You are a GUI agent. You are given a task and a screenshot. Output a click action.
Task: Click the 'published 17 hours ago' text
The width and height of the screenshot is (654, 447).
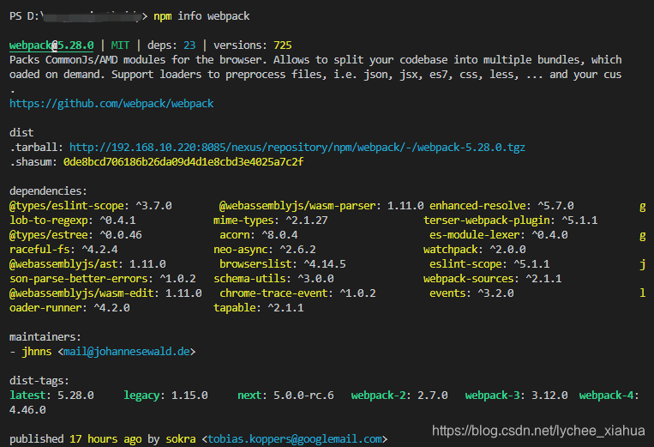pyautogui.click(x=75, y=439)
